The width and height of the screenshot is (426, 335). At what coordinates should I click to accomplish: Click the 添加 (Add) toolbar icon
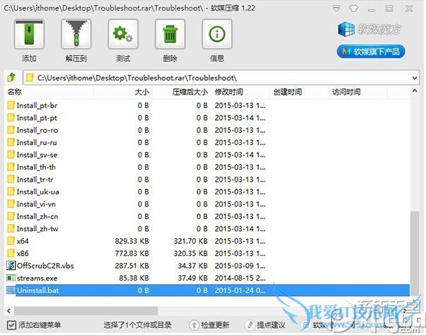[x=29, y=34]
